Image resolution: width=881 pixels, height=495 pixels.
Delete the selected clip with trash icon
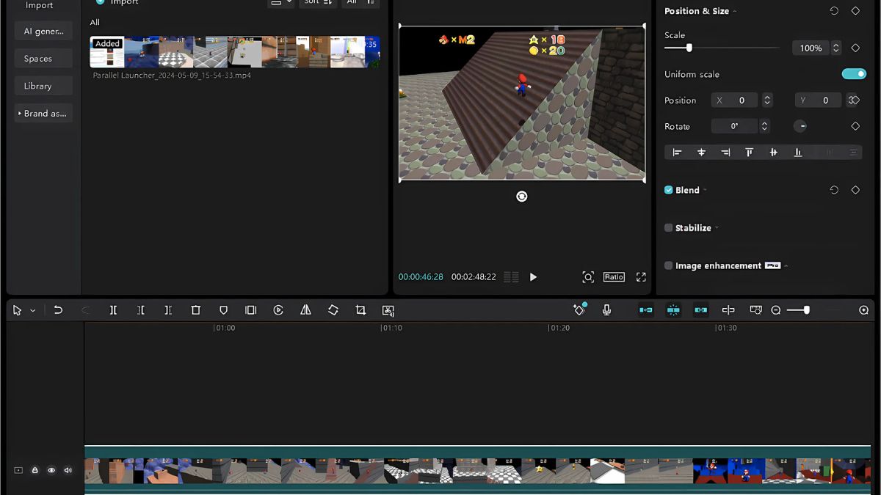tap(196, 310)
